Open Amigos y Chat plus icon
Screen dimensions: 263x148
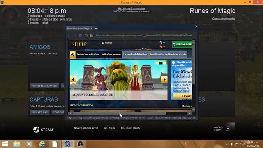(x=228, y=129)
